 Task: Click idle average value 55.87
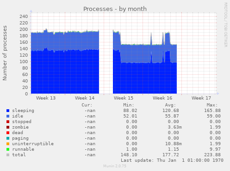[x=172, y=116]
